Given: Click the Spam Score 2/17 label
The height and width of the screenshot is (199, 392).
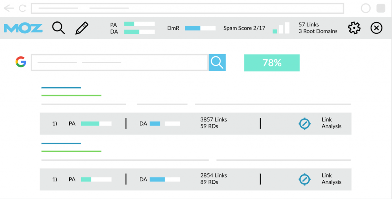Looking at the screenshot, I should click(244, 28).
